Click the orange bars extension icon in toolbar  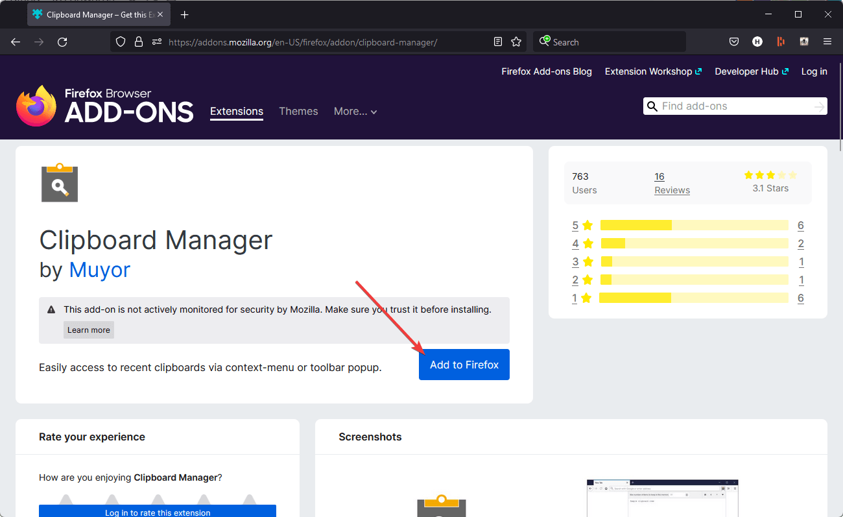tap(781, 42)
